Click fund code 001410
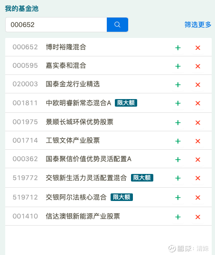This screenshot has height=255, width=215. click(x=25, y=216)
